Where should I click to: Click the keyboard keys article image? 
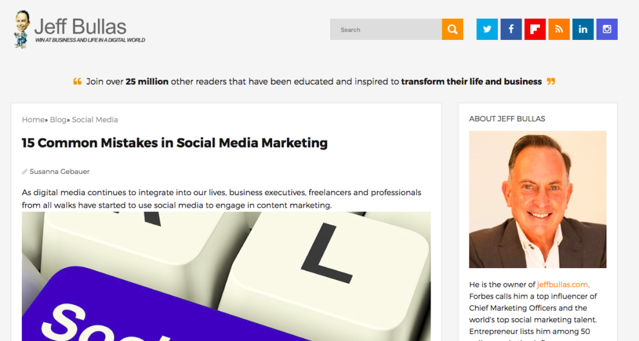coord(226,276)
